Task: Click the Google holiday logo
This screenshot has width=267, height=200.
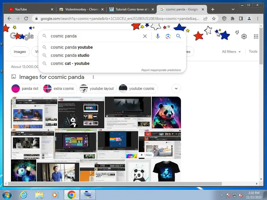Action: [22, 36]
